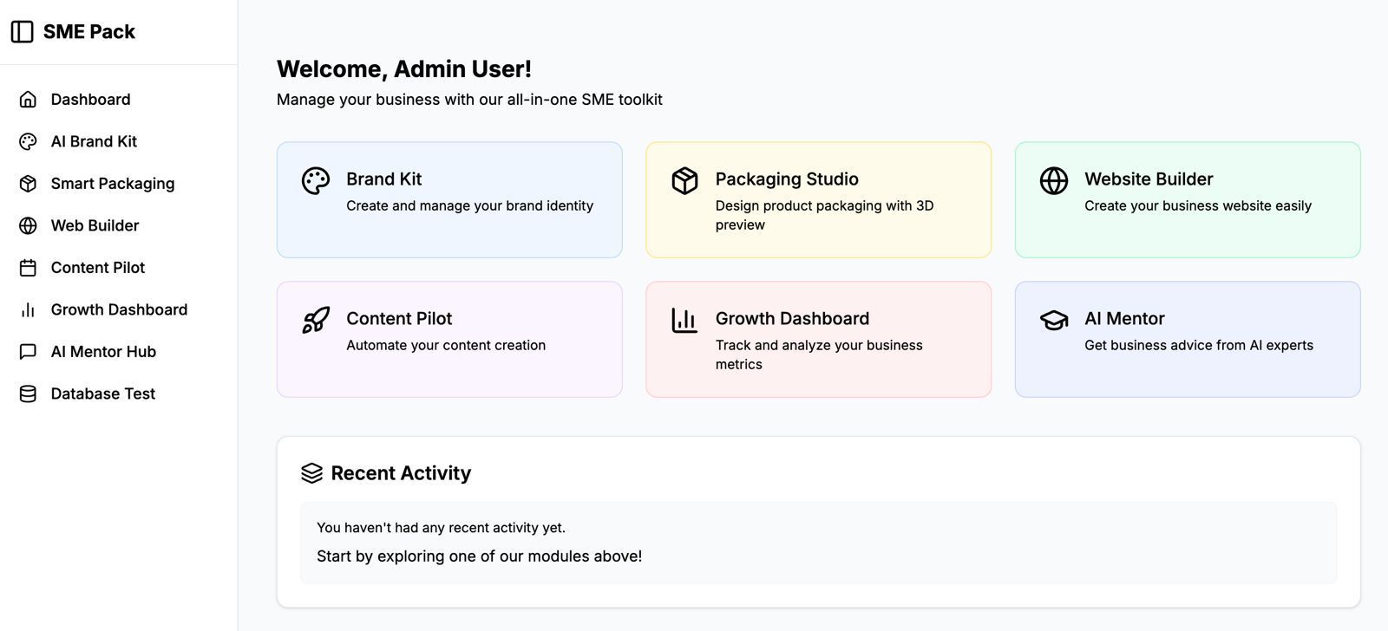The width and height of the screenshot is (1388, 631).
Task: Click the box icon beside Smart Packaging
Action: click(x=28, y=184)
